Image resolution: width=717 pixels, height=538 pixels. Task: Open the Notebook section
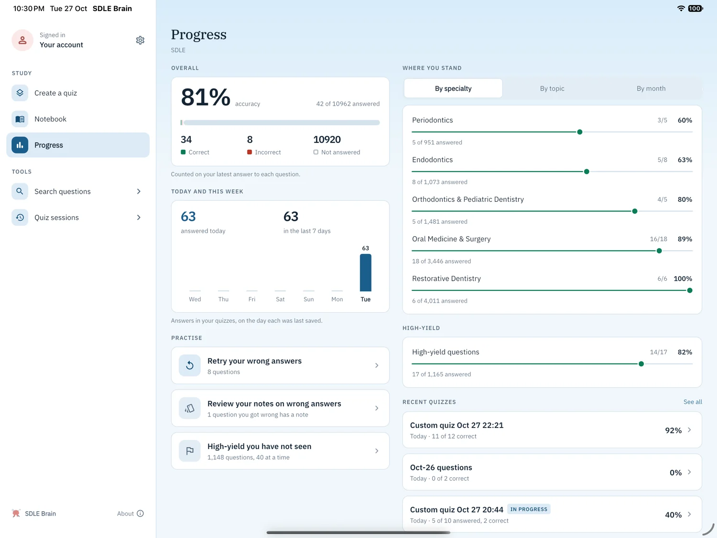click(x=78, y=119)
